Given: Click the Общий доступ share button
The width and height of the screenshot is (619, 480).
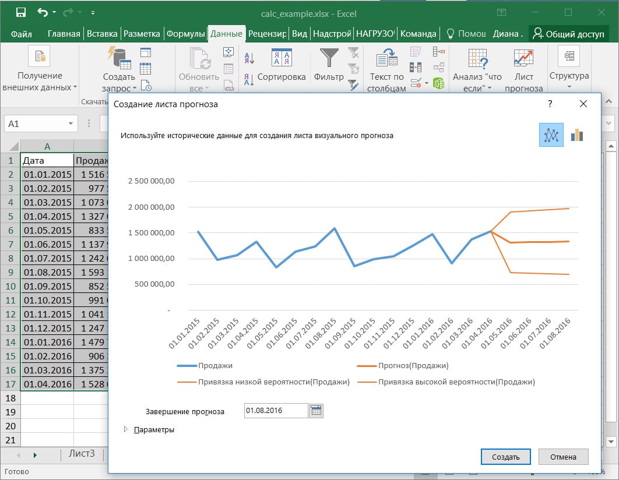Looking at the screenshot, I should pos(568,34).
